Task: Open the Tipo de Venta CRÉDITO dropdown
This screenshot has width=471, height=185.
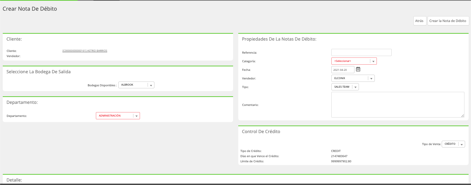Action: point(453,144)
